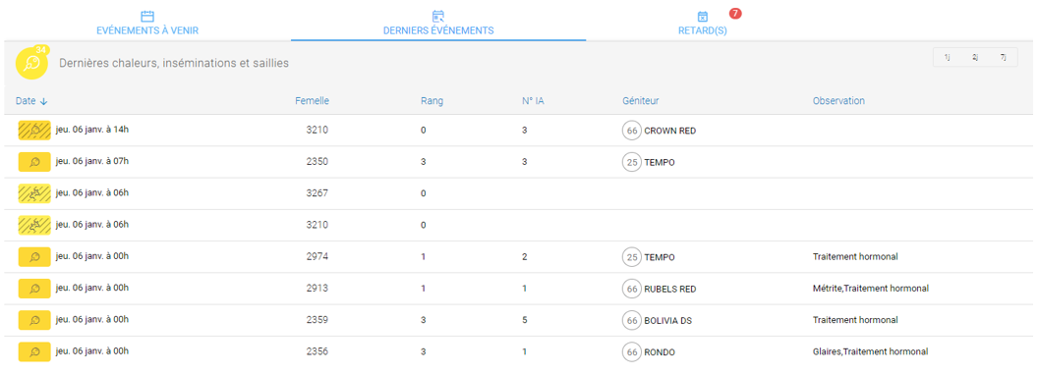
Task: Click the 66 badge next to BOLIVIA DS
Action: tap(631, 320)
